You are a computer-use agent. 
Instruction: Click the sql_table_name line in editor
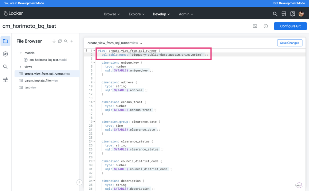point(155,55)
